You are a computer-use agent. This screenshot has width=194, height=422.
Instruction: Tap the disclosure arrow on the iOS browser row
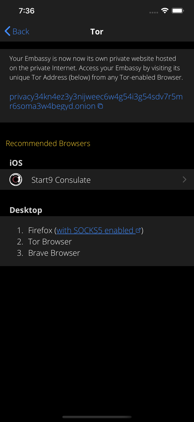pos(184,179)
